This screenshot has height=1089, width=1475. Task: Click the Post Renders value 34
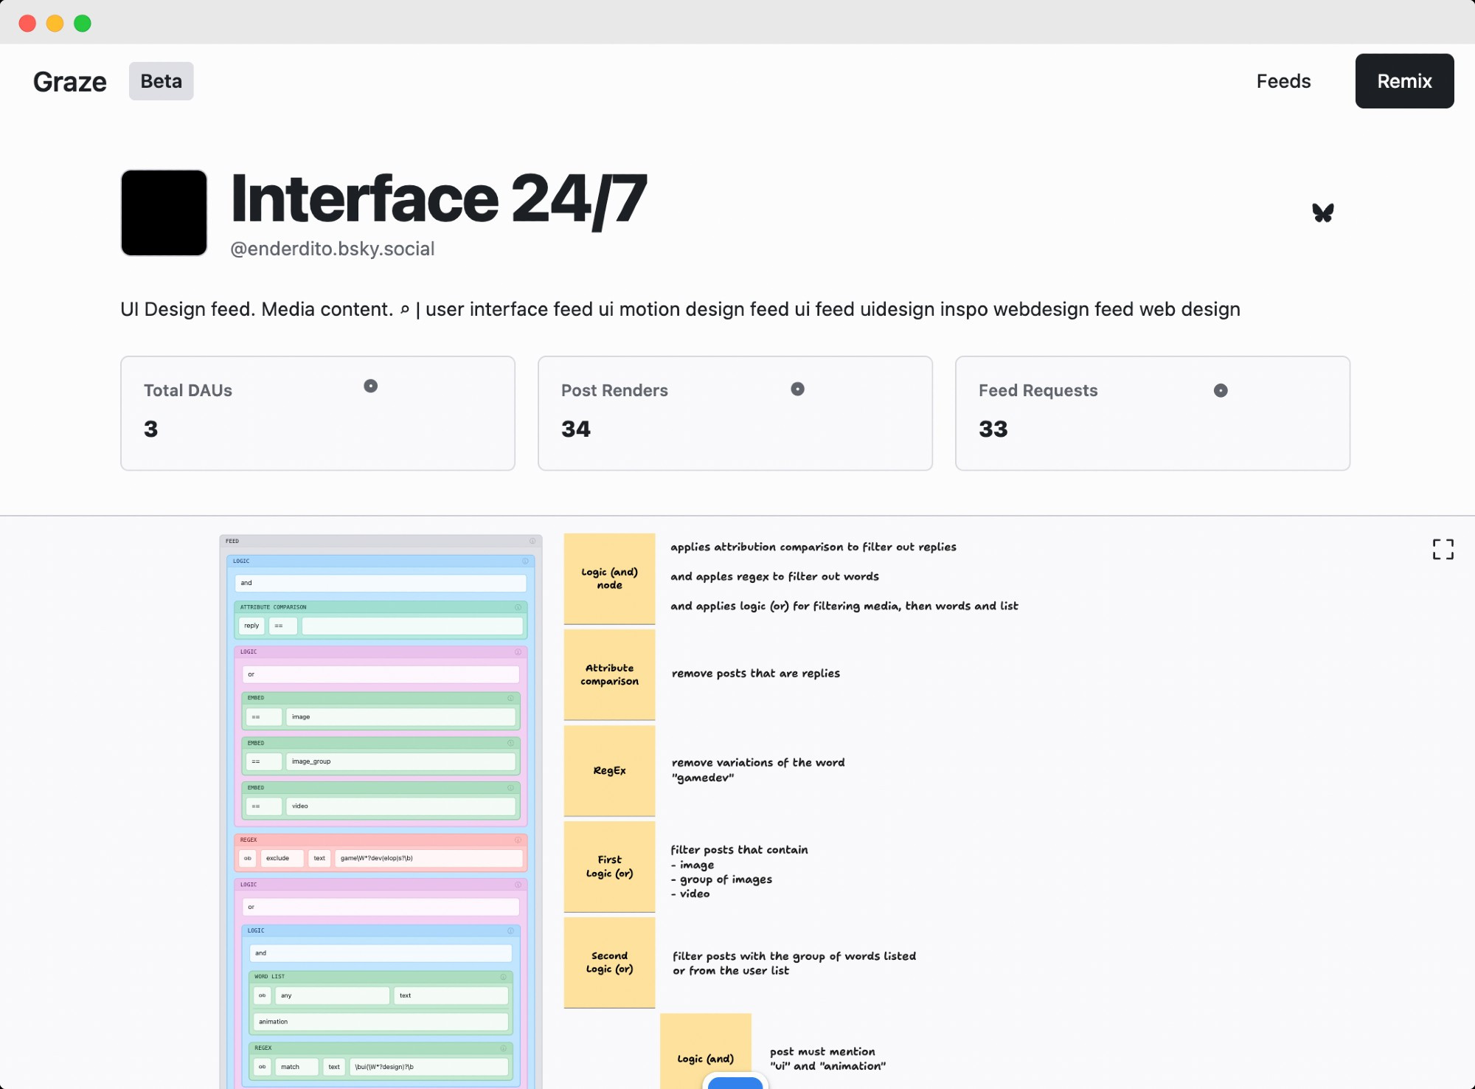click(576, 429)
